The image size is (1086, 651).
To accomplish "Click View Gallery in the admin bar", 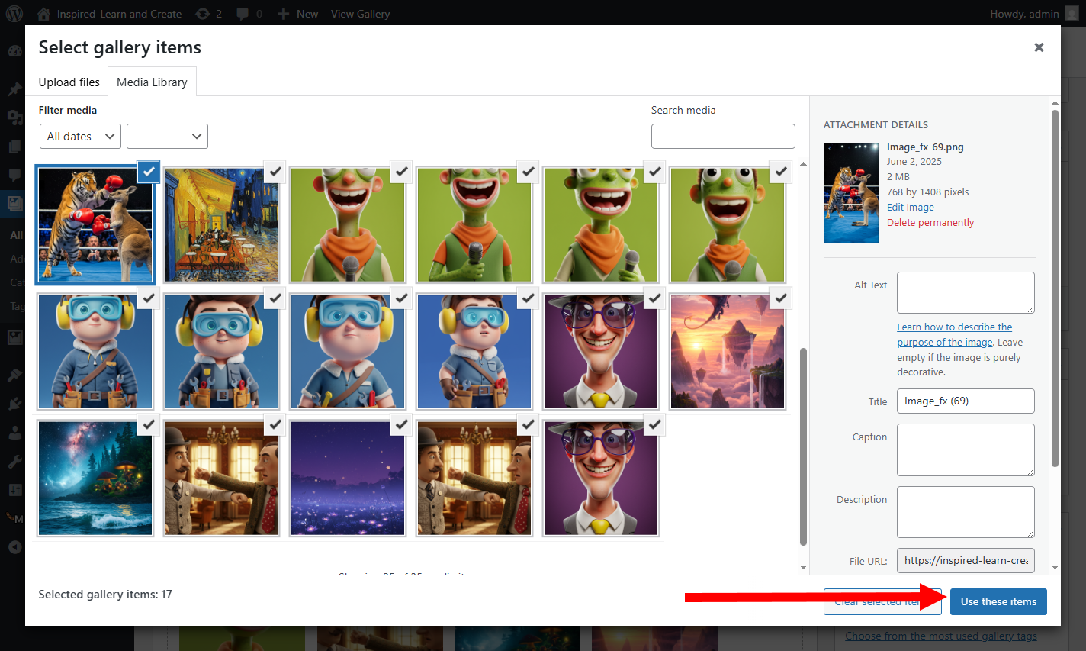I will tap(360, 14).
